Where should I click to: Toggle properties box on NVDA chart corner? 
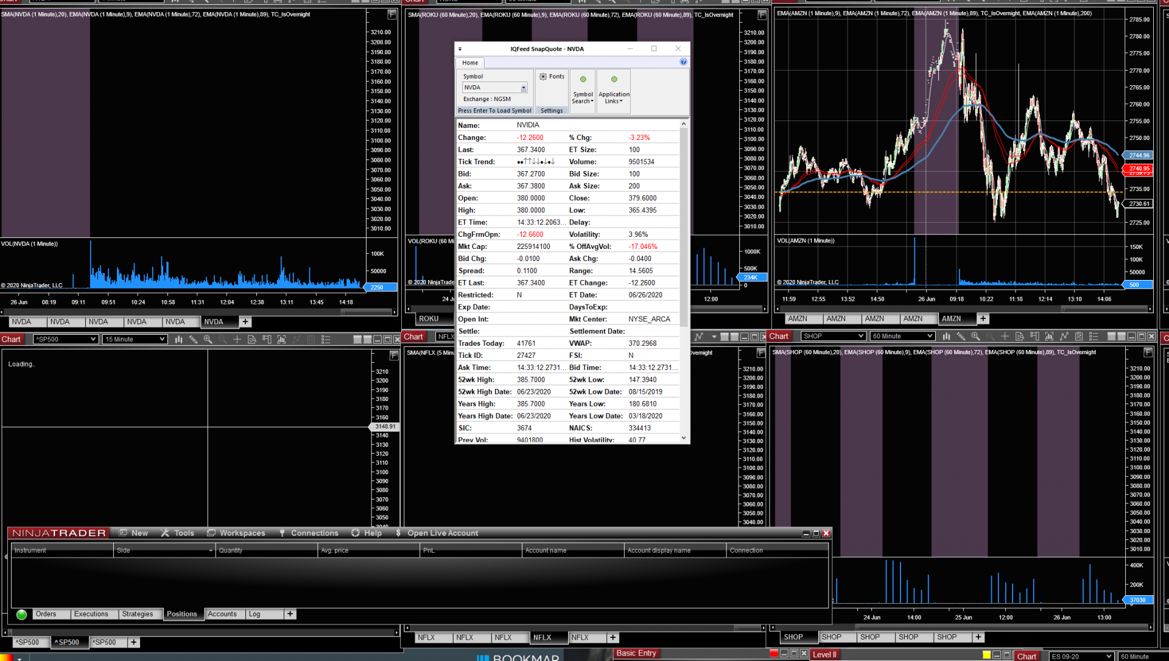coord(392,14)
